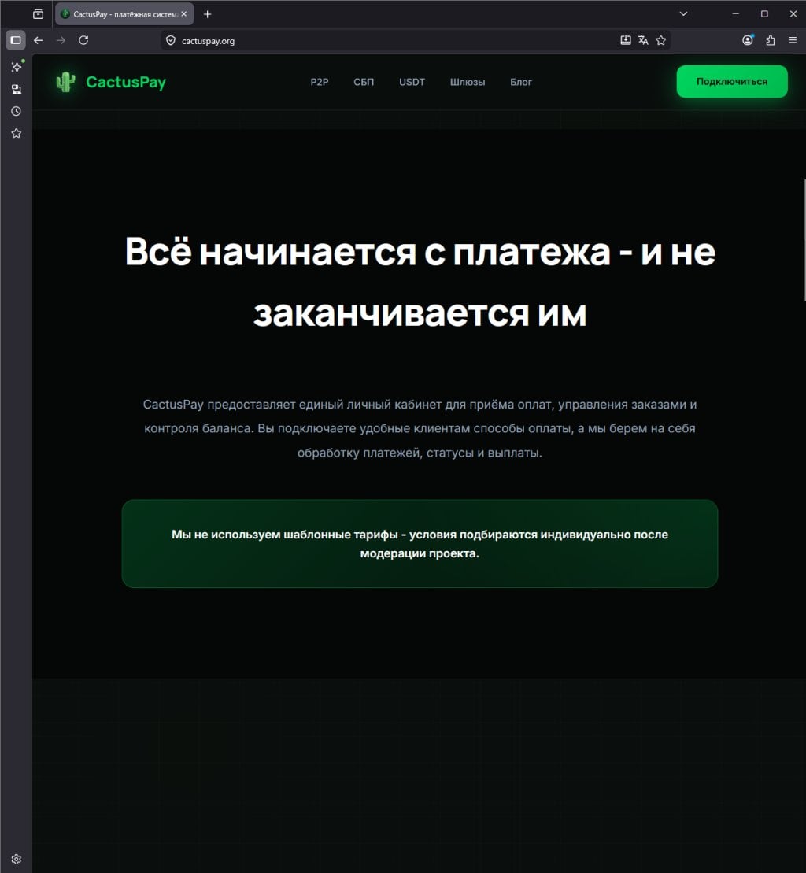Select the CactusPay browser tab

tap(124, 14)
